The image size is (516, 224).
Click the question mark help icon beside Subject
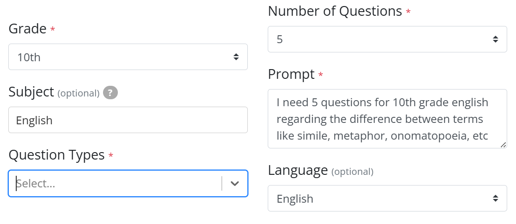pos(110,93)
